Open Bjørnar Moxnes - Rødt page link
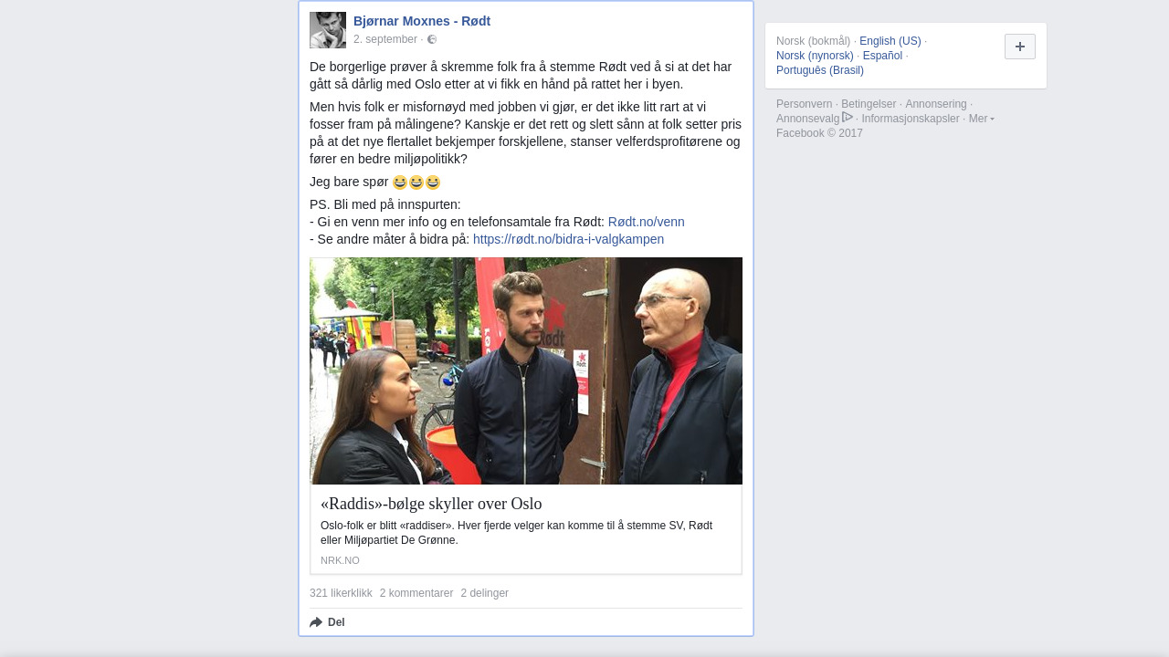 422,21
